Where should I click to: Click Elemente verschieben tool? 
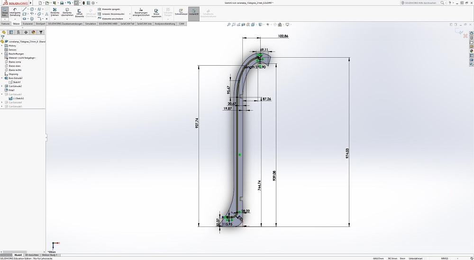click(111, 19)
